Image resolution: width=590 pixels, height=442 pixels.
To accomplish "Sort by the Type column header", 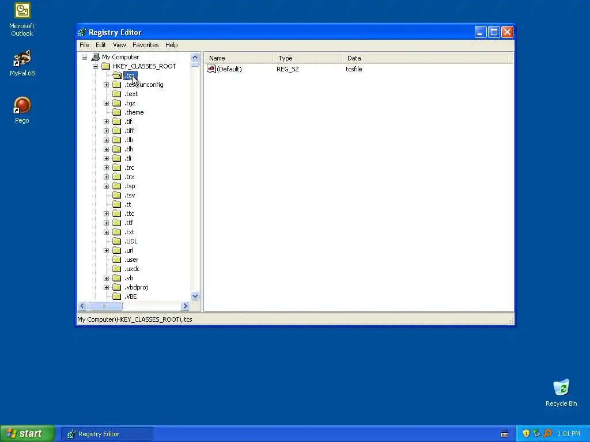I will click(308, 58).
